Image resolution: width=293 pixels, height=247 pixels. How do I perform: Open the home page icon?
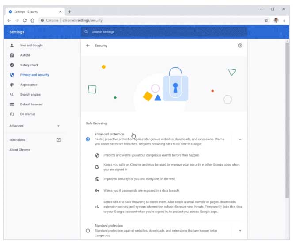(x=33, y=20)
